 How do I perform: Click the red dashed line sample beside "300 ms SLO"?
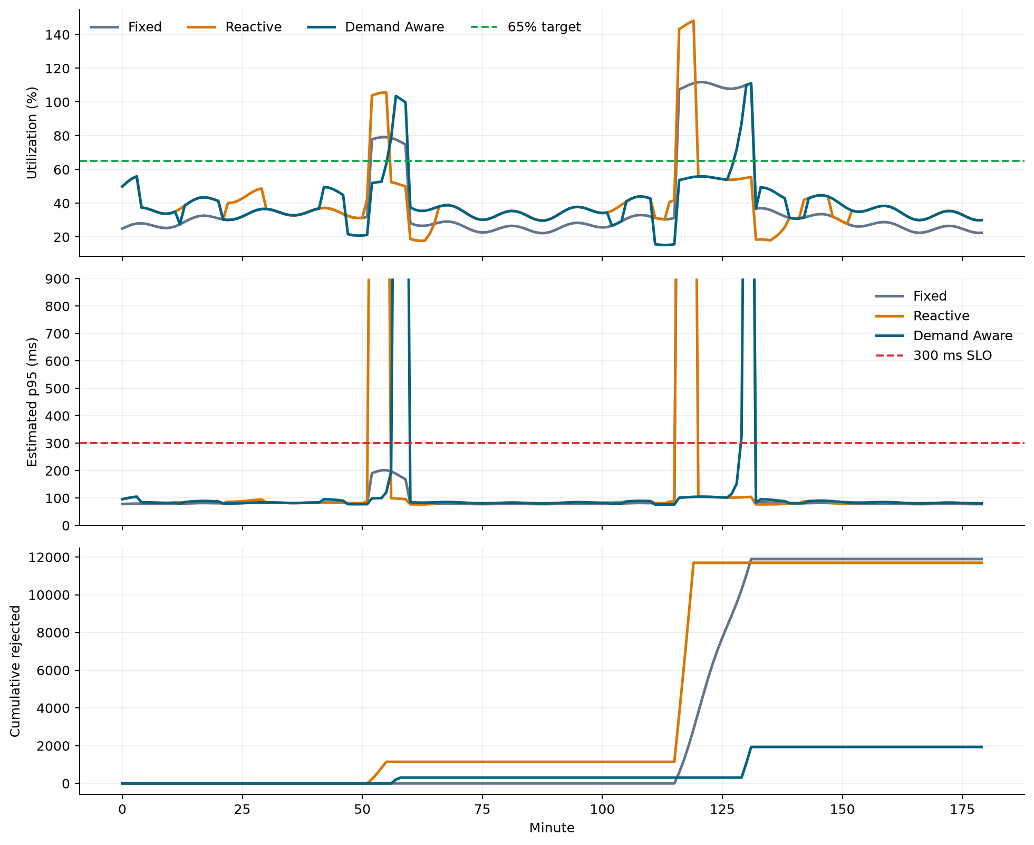coord(890,356)
